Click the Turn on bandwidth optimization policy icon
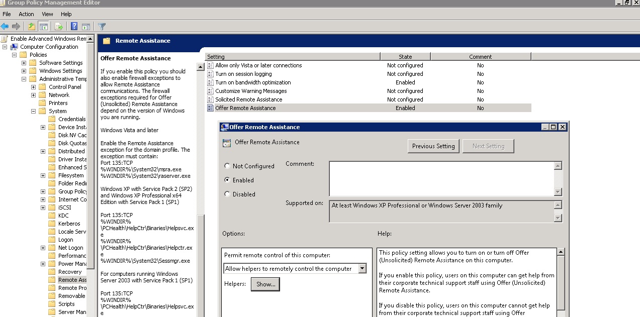This screenshot has height=317, width=640. coord(211,82)
